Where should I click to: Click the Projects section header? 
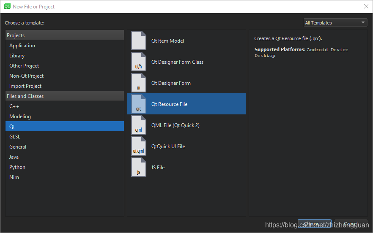[65, 35]
